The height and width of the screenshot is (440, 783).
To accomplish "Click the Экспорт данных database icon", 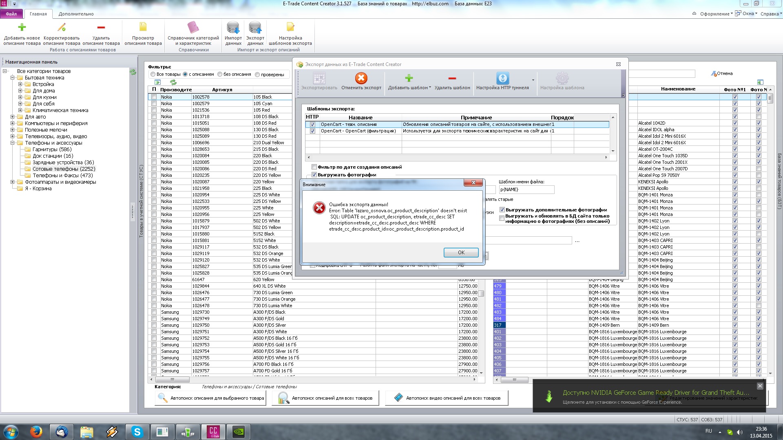I will point(255,27).
